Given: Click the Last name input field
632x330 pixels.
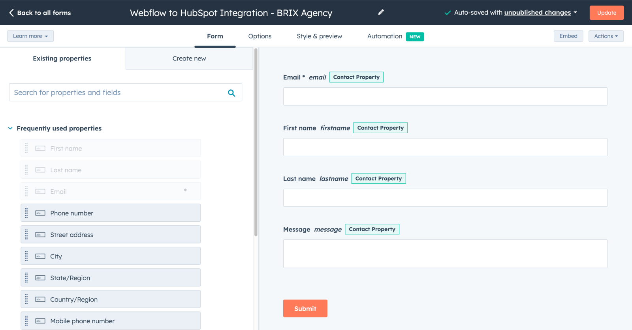Looking at the screenshot, I should pos(445,198).
